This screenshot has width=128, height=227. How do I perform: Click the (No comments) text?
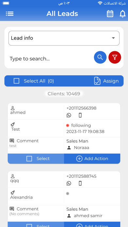[24, 214]
